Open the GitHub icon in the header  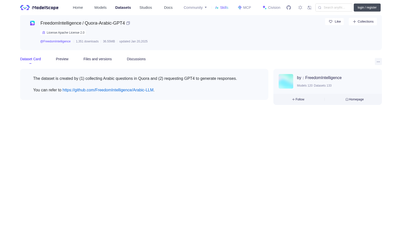click(289, 8)
